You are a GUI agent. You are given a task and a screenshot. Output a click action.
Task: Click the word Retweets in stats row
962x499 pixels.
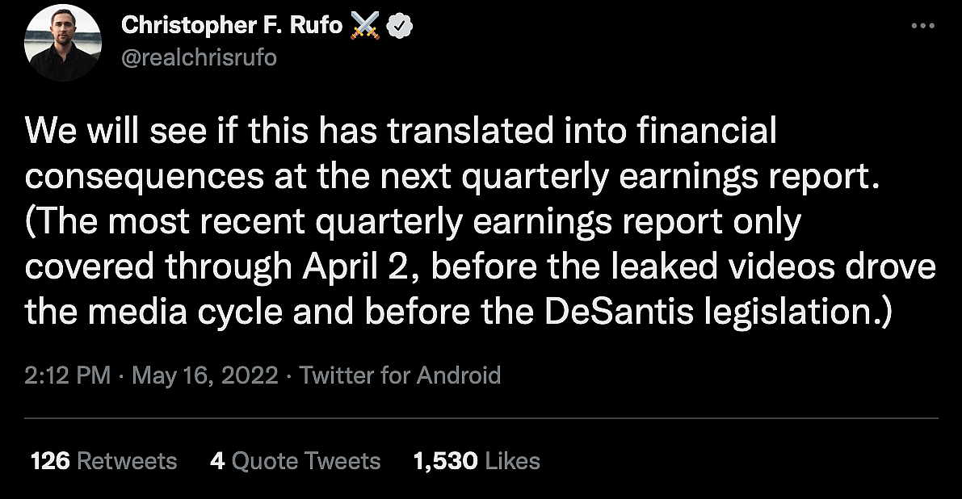[x=127, y=461]
